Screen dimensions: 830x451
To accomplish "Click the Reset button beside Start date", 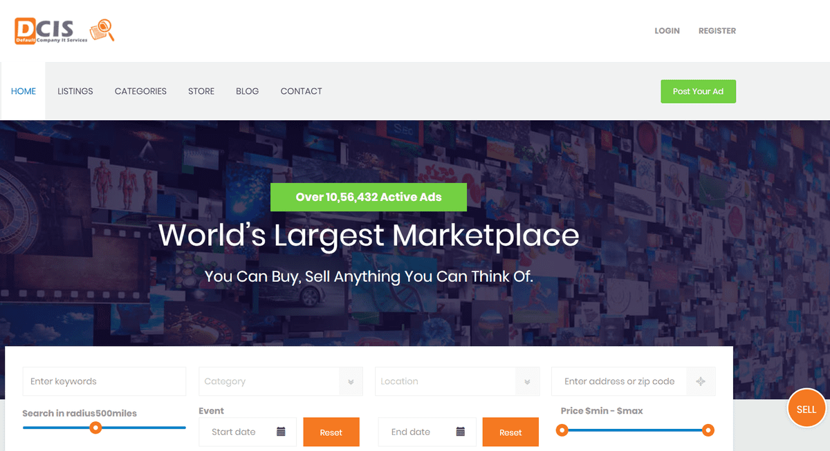I will point(331,432).
